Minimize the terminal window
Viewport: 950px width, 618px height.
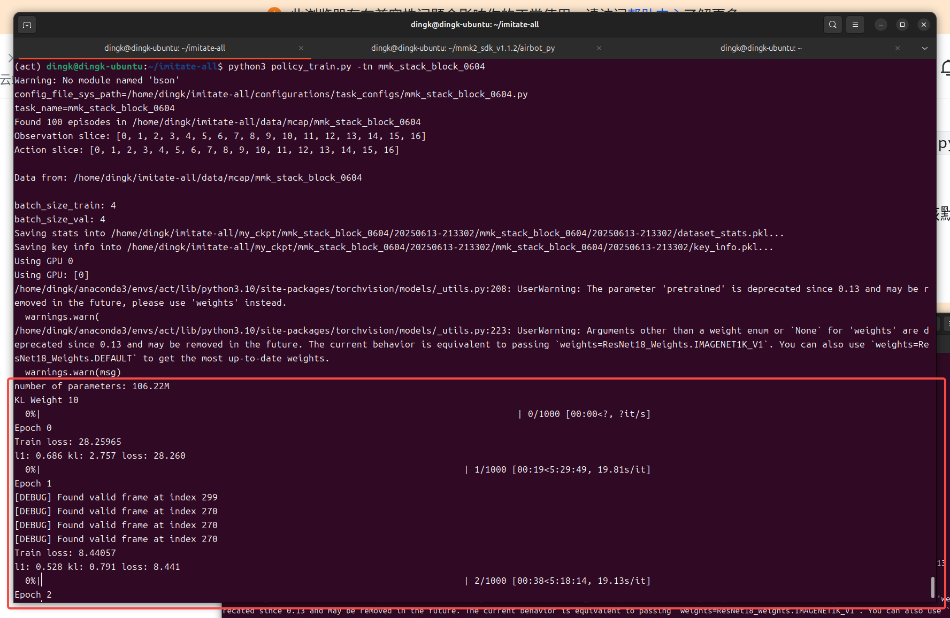click(x=881, y=25)
